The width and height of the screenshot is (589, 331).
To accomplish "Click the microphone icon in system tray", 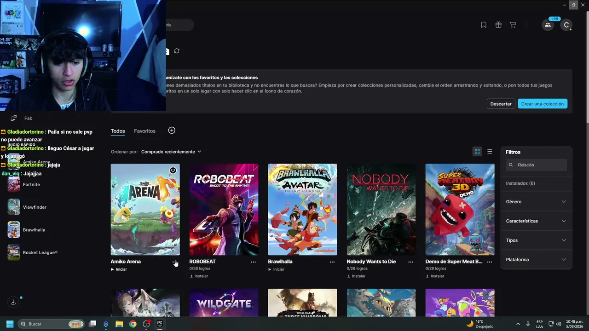I will pyautogui.click(x=528, y=324).
